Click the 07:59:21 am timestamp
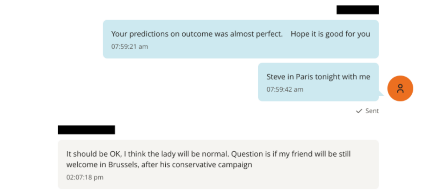Screen dimensions: 436x190 pyautogui.click(x=129, y=47)
